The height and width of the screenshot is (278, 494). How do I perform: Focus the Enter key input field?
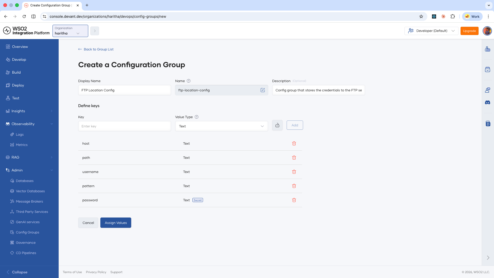tap(125, 126)
